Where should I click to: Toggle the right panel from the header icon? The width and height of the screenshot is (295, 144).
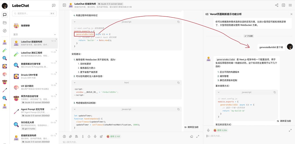283,5
